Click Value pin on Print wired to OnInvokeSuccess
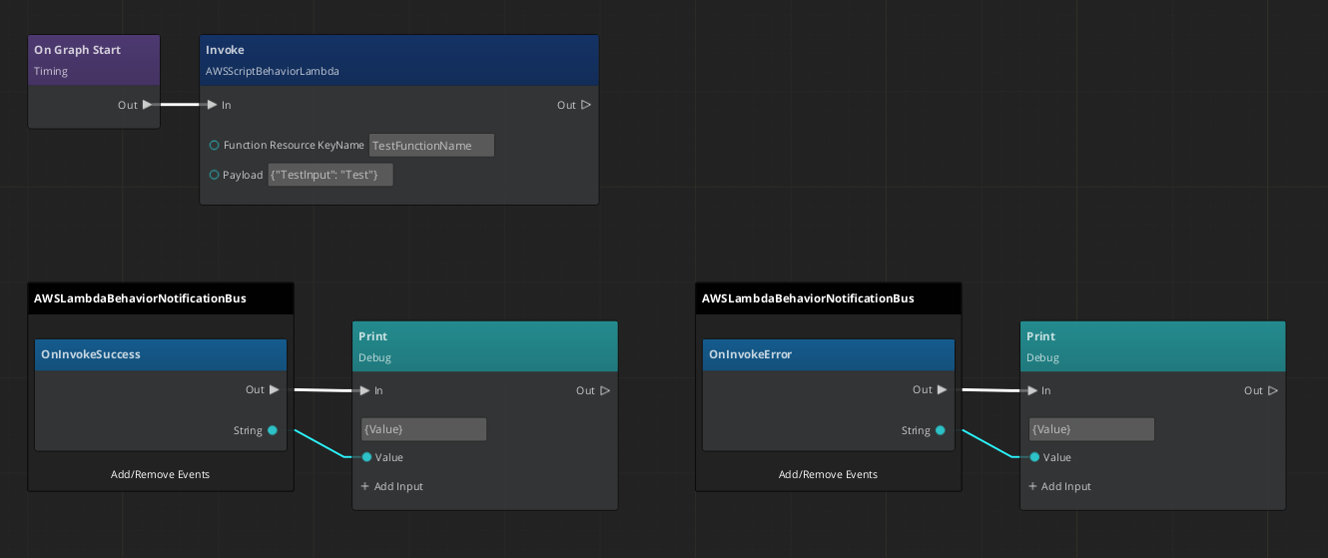This screenshot has width=1328, height=558. click(x=366, y=457)
